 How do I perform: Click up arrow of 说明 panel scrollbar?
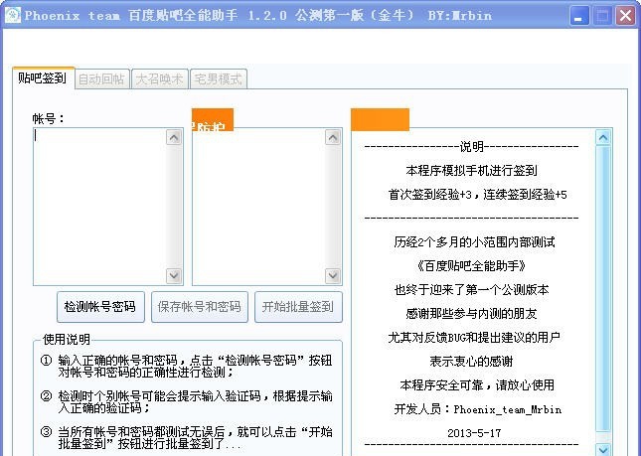pos(603,138)
